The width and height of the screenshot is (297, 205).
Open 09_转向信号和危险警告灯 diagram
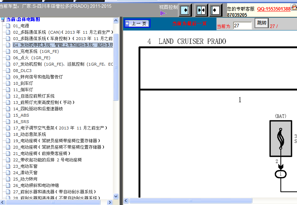click(x=38, y=77)
